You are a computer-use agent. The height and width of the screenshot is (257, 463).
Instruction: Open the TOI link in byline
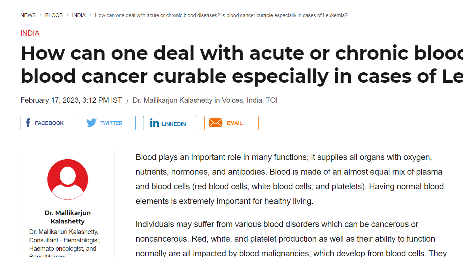[x=272, y=101]
